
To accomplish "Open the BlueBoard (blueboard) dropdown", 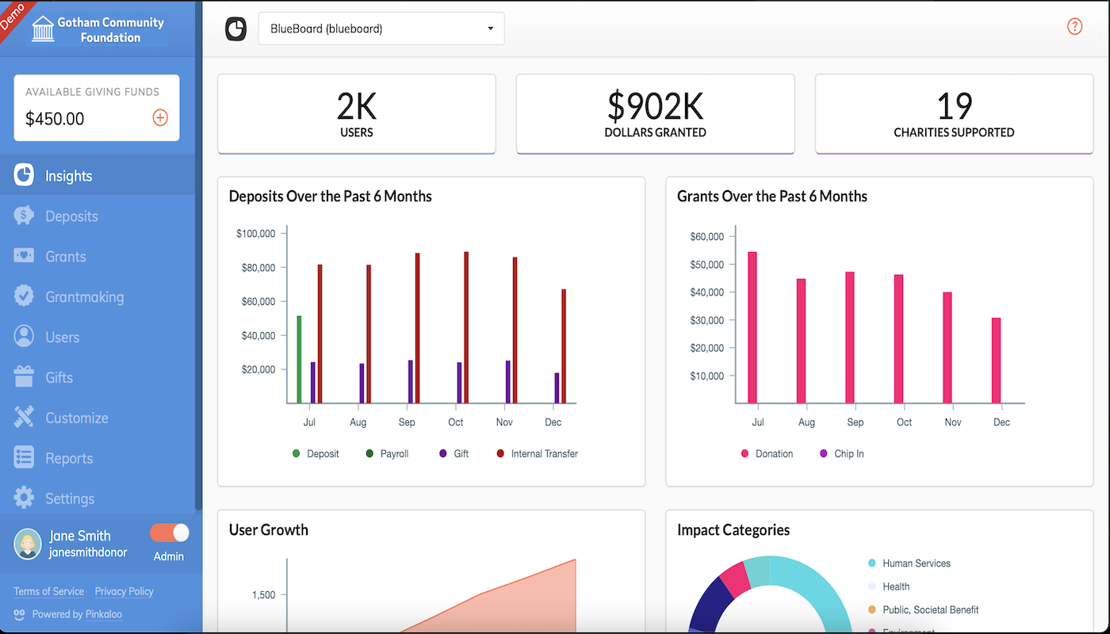I will point(381,29).
